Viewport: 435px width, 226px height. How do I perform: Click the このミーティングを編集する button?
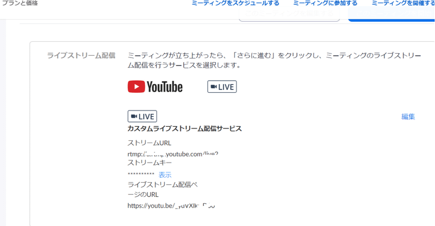(x=289, y=15)
